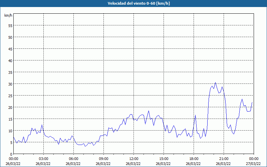This screenshot has width=267, height=167.
Task: Click the 18:00 time label
Action: (194, 159)
